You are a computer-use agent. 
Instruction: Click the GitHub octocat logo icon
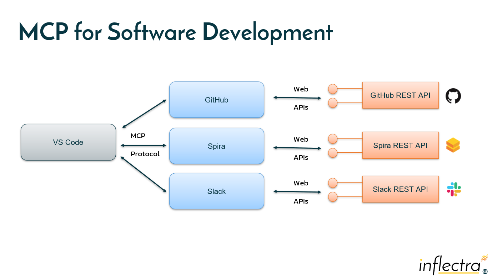pyautogui.click(x=453, y=96)
